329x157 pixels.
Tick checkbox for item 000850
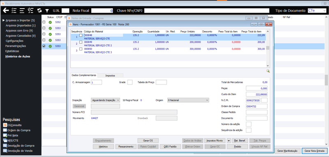pos(81,49)
